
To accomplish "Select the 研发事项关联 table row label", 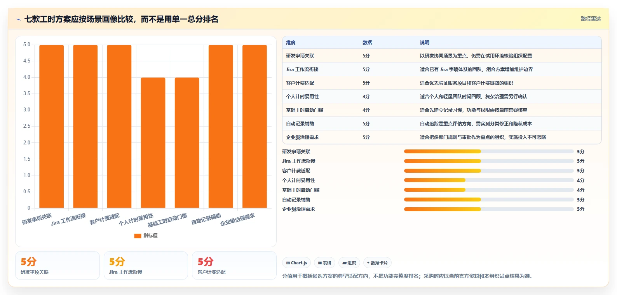I will pos(300,56).
